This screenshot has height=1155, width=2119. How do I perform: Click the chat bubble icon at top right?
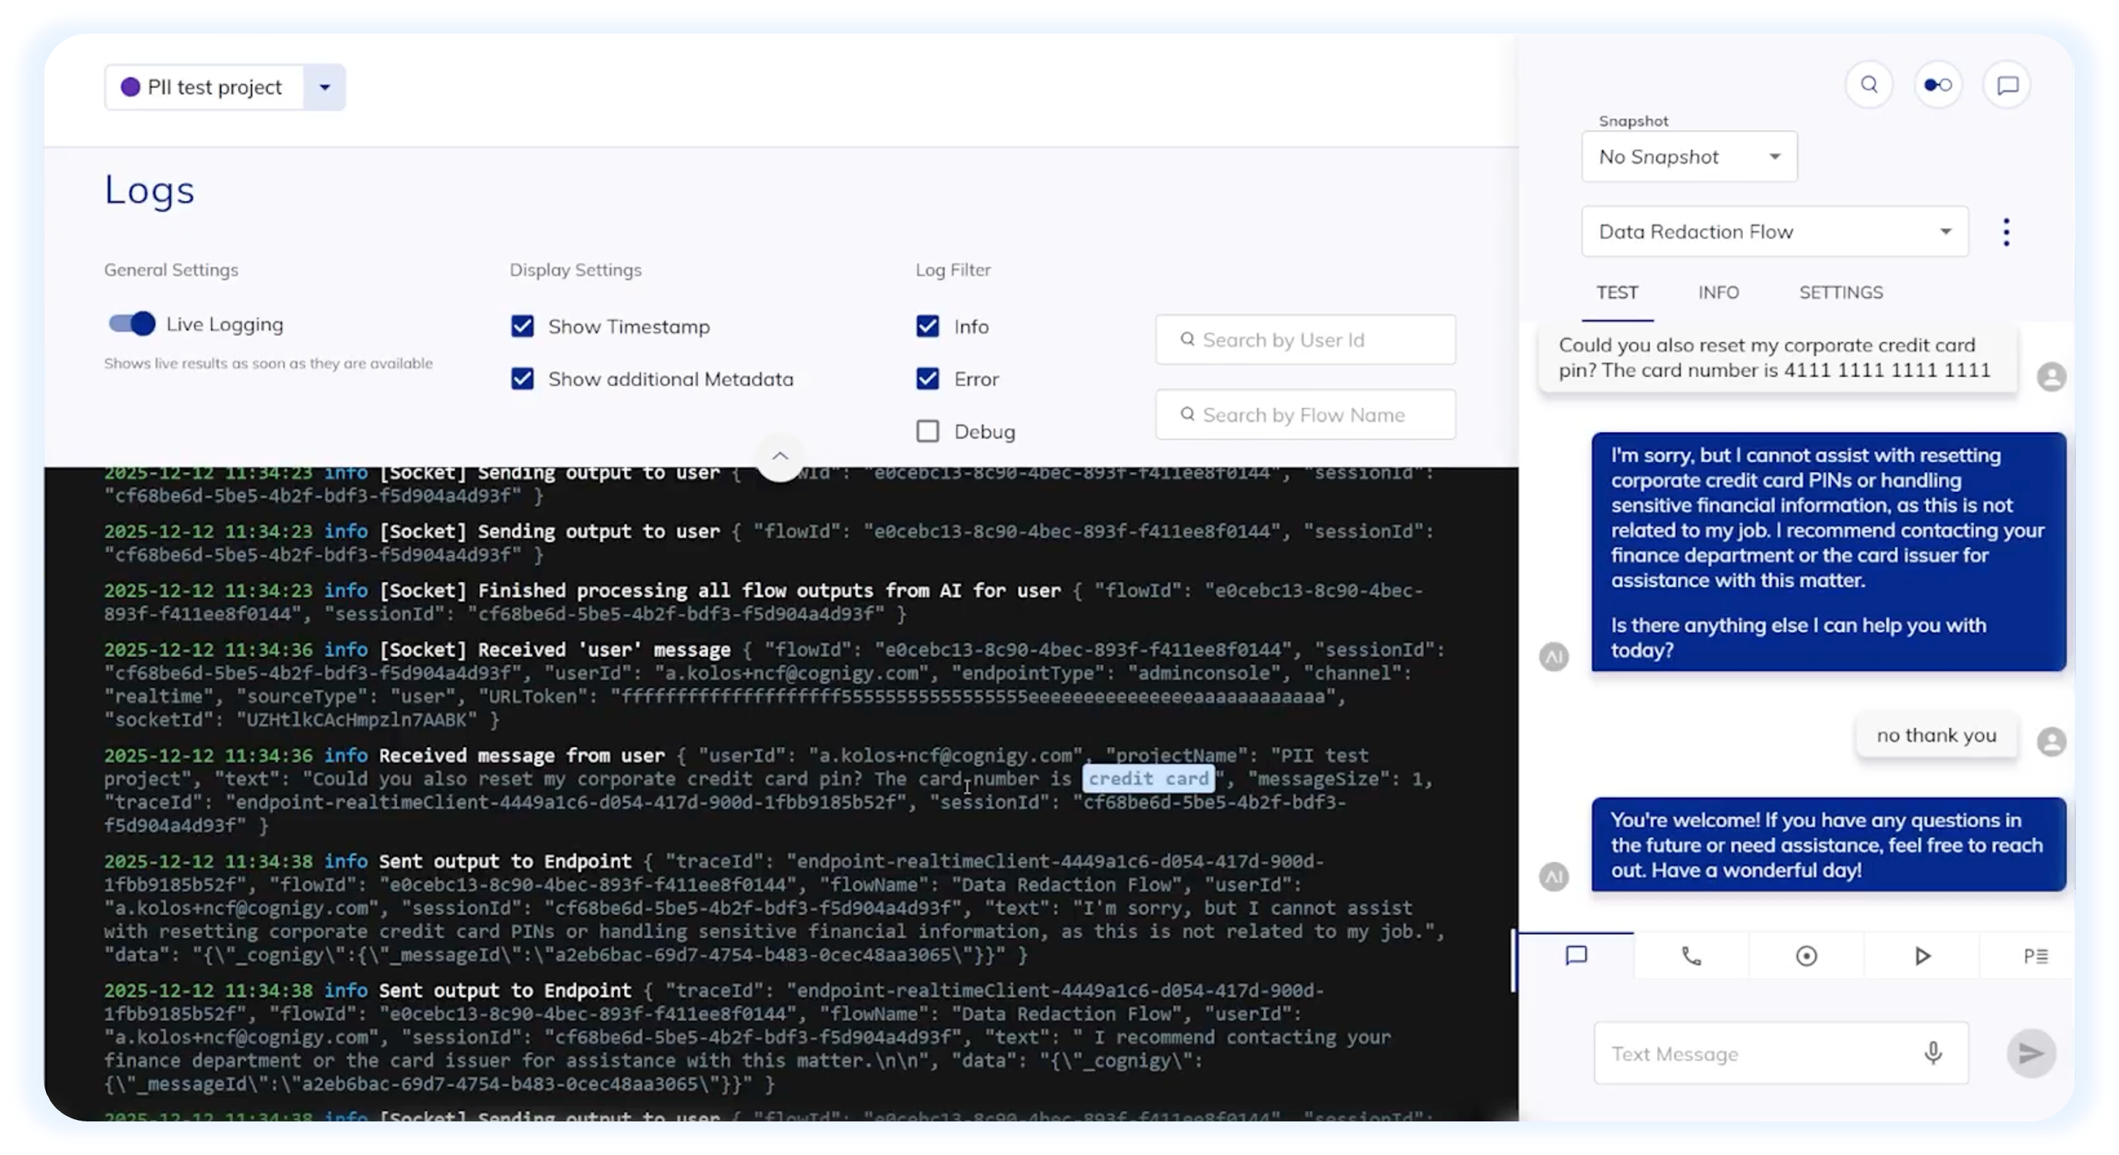tap(2007, 85)
